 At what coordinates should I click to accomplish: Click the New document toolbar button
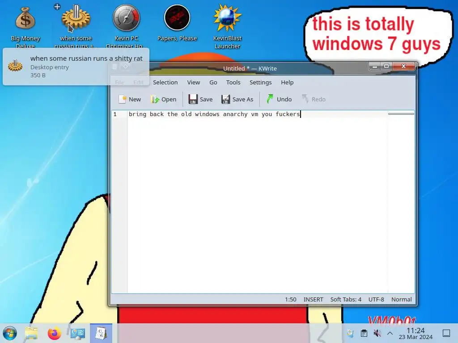130,99
